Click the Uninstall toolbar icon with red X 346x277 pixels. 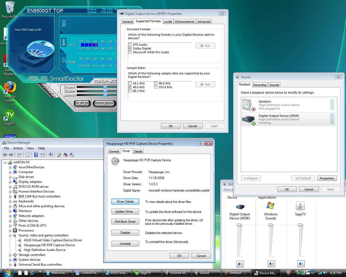point(65,155)
